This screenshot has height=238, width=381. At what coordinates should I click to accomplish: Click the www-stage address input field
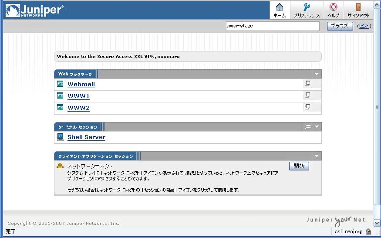[272, 26]
